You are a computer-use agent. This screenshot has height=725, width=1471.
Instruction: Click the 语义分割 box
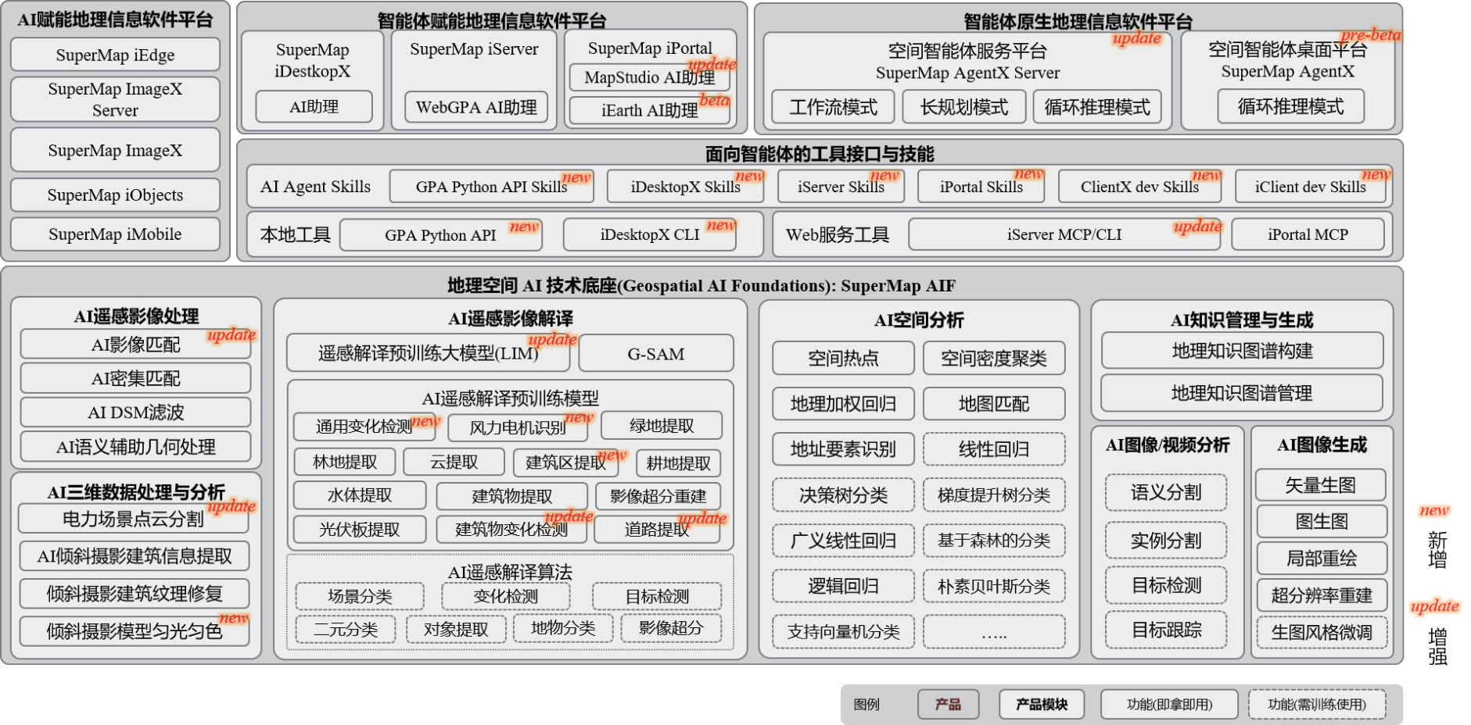(x=1166, y=492)
